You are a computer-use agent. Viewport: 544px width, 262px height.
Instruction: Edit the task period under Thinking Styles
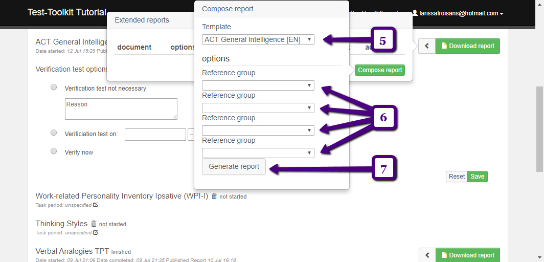[96, 232]
